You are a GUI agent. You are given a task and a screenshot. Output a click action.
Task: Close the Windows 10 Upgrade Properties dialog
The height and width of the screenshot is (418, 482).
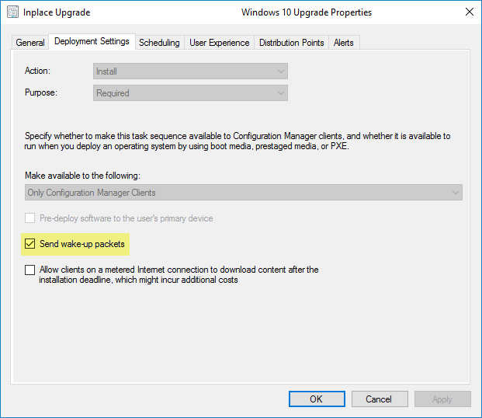click(x=469, y=12)
